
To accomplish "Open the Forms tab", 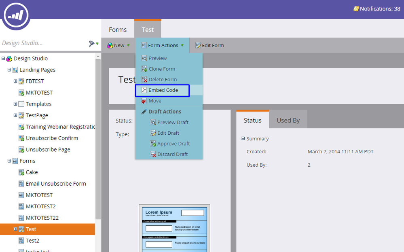I will point(118,30).
